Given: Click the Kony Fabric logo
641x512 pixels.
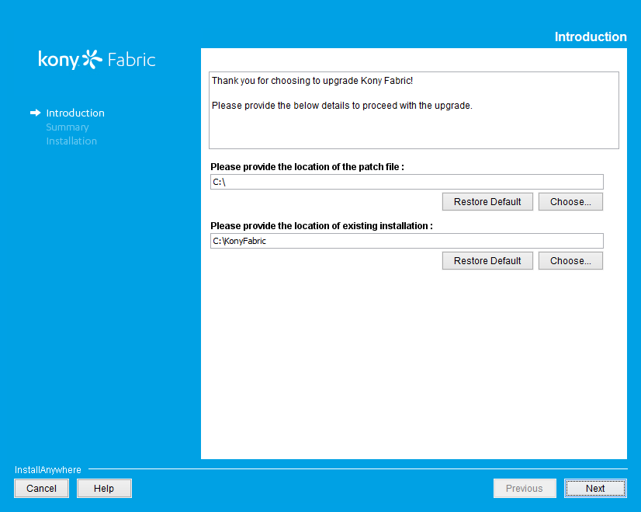Looking at the screenshot, I should [x=96, y=59].
